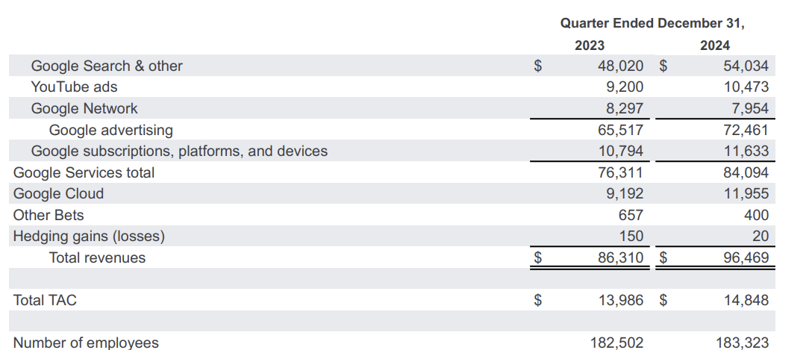Click the Hedging gains (losses) label
The image size is (809, 350).
tap(89, 236)
